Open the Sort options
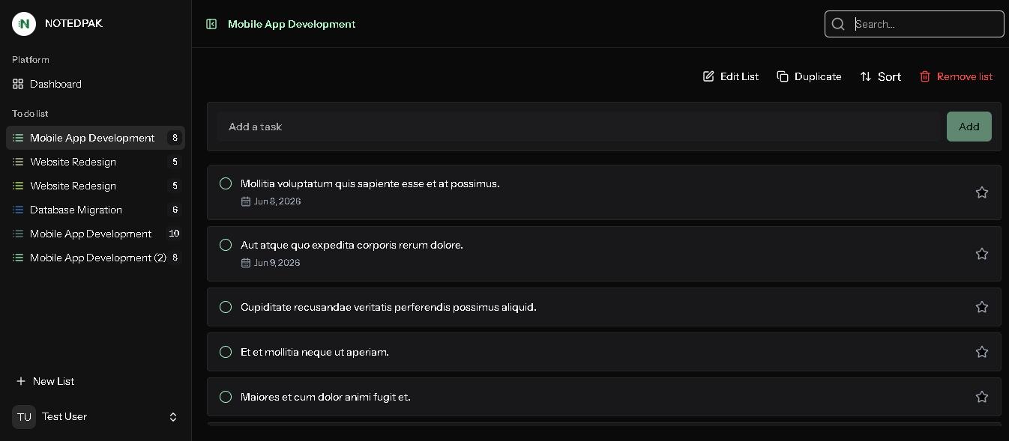 click(x=881, y=76)
